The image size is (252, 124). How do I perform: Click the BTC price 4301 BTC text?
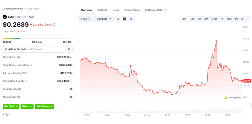[x=9, y=31]
